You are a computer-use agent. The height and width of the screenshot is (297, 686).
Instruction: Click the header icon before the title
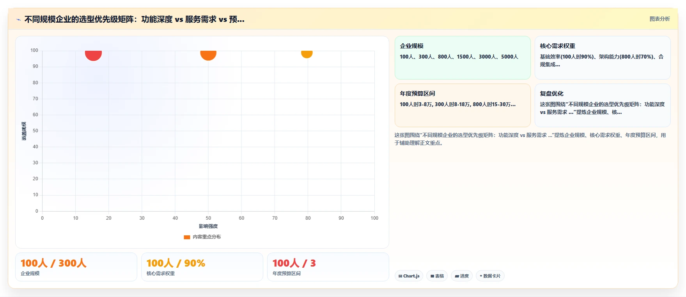coord(18,20)
